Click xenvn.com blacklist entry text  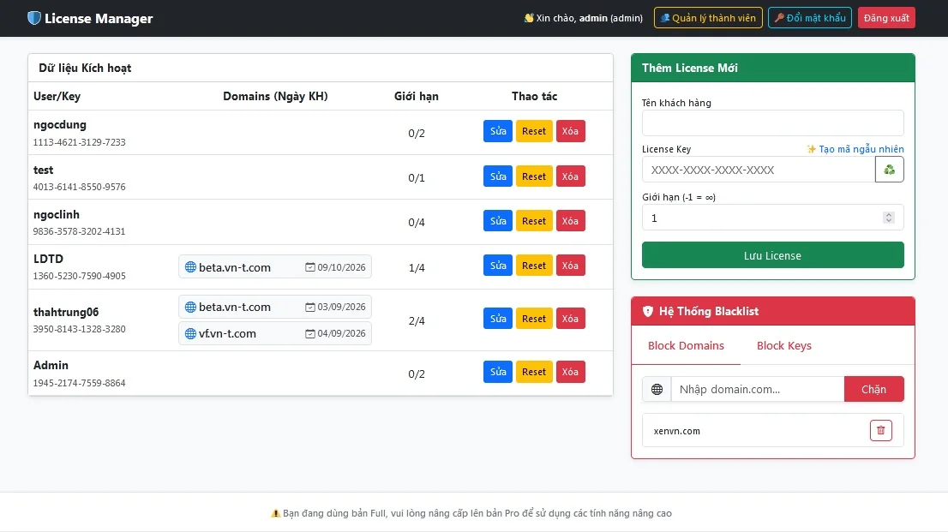676,431
